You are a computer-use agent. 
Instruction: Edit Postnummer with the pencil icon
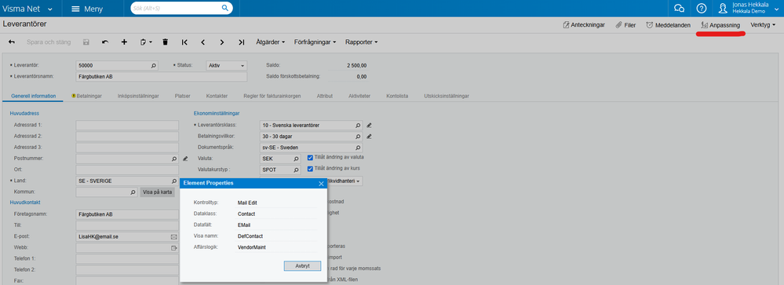tap(185, 159)
